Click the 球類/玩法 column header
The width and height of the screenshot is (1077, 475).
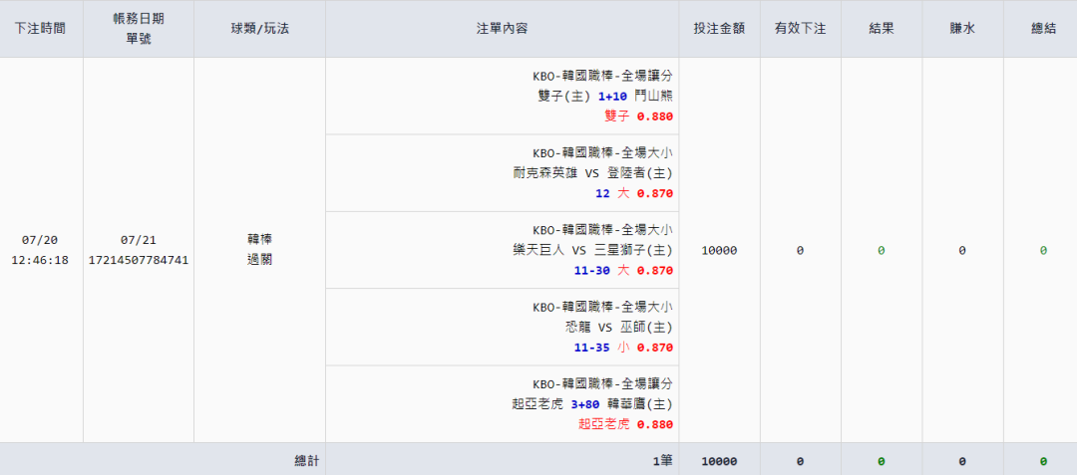[259, 29]
